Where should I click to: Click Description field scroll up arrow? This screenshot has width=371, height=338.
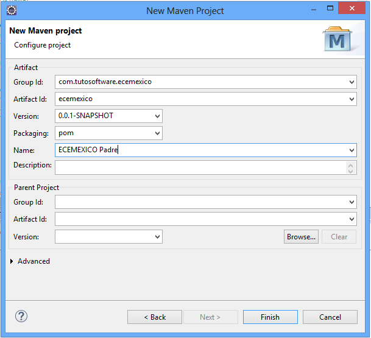click(351, 165)
